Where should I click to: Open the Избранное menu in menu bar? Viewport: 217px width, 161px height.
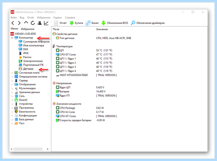[x=44, y=18]
